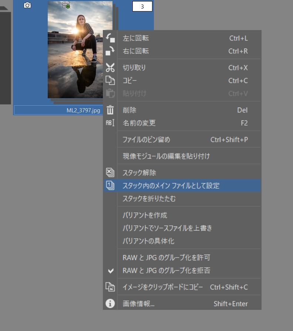Click the image information 'i' icon
Screen dimensions: 293x331
point(110,304)
